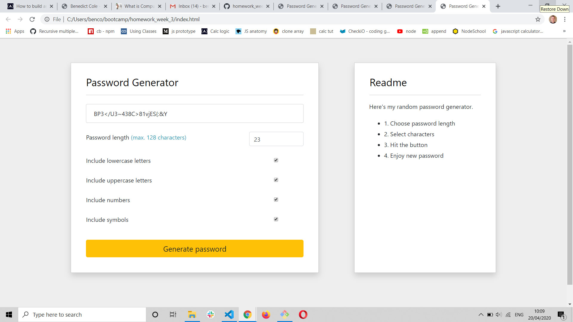Bookmark this page with the star icon
Viewport: 573px width, 322px height.
[538, 19]
